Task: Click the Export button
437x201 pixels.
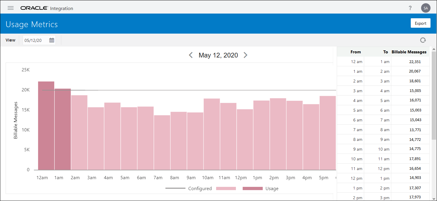Action: (420, 23)
